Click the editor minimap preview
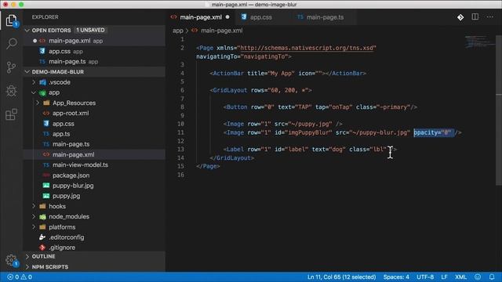Screen dimensions: 502x282 [479, 42]
